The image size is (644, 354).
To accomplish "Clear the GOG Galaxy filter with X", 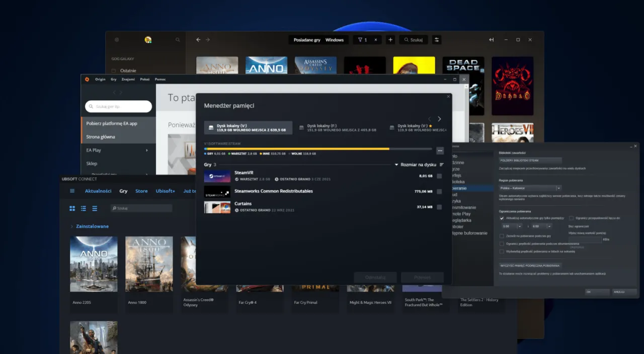I will click(x=375, y=40).
